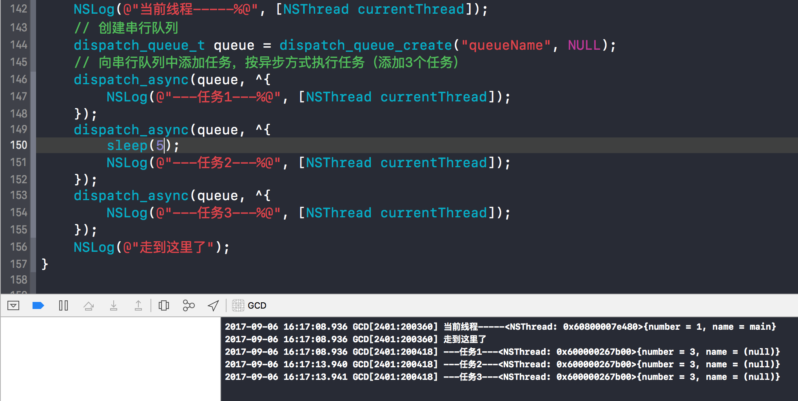Click inside the empty variables view pane
798x401 pixels.
111,359
